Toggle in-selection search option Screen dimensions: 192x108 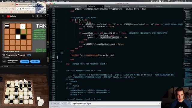click(x=65, y=103)
